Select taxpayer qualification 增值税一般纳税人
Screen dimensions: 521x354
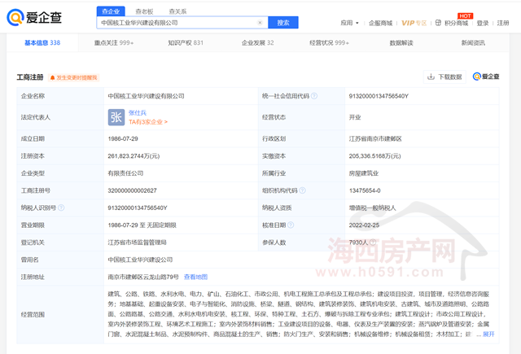coord(372,208)
